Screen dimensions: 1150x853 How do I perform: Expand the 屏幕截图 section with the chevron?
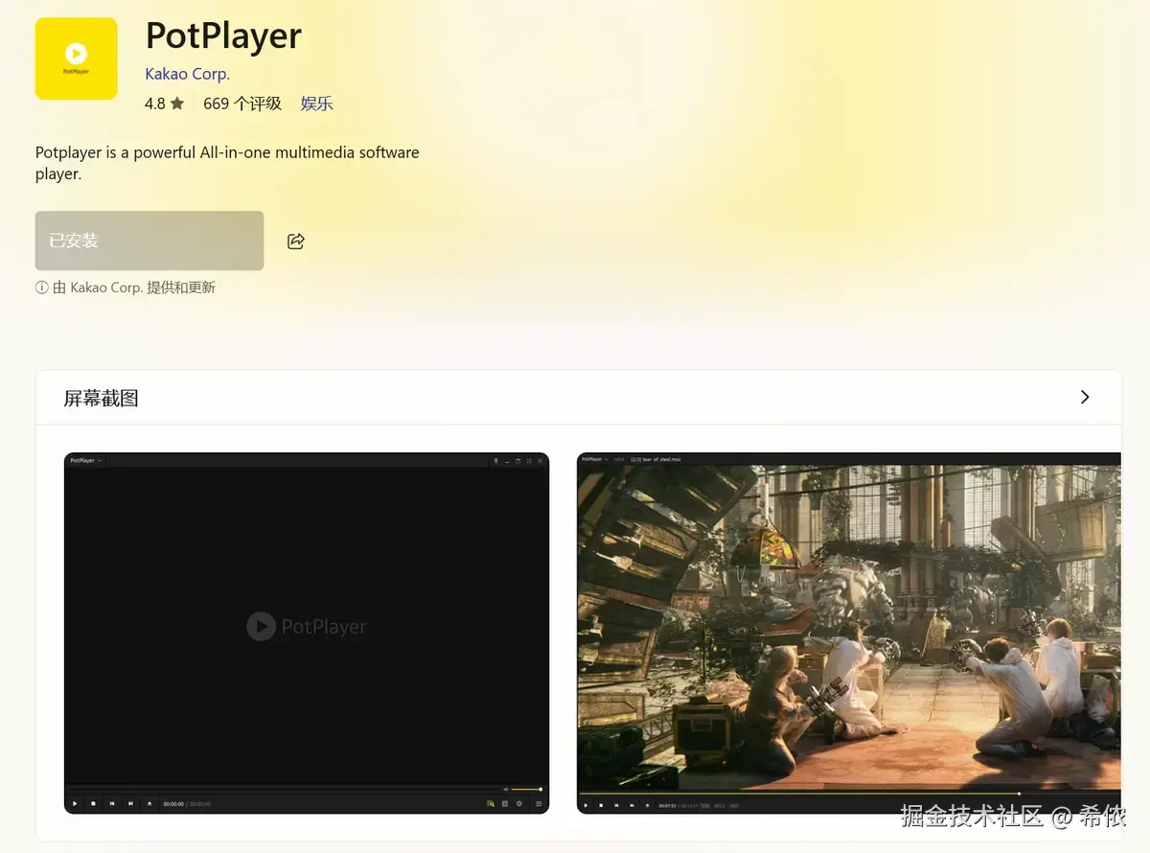pos(1085,397)
